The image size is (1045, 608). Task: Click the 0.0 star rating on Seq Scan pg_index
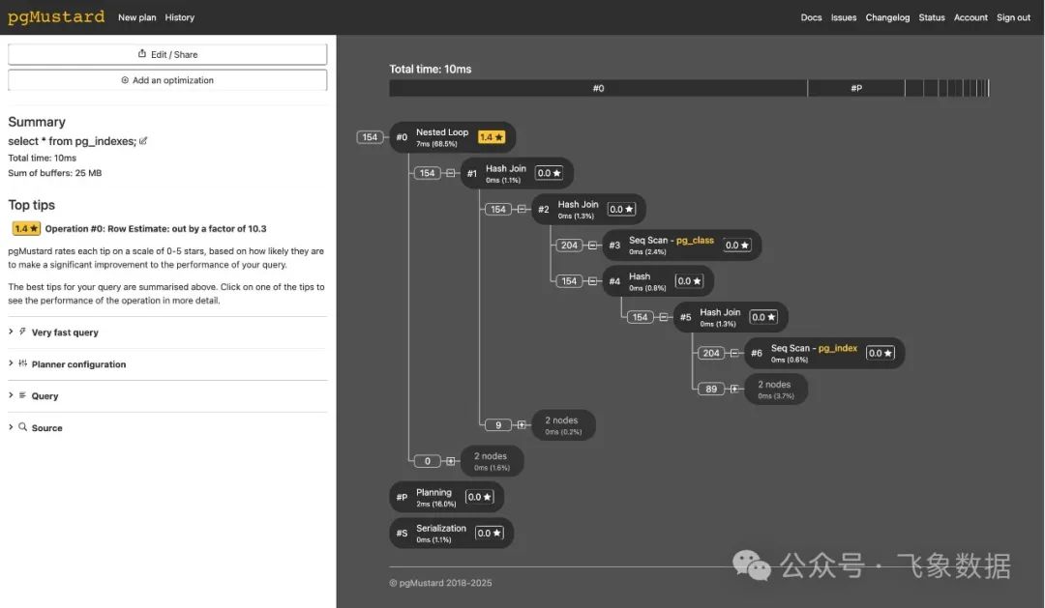(x=881, y=353)
